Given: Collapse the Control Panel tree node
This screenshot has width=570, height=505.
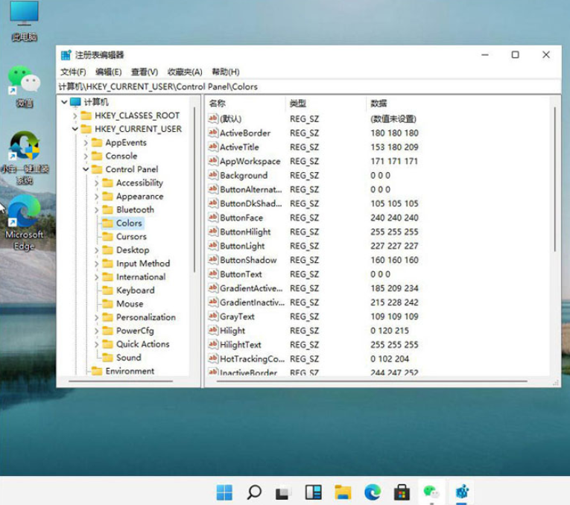Looking at the screenshot, I should 86,169.
